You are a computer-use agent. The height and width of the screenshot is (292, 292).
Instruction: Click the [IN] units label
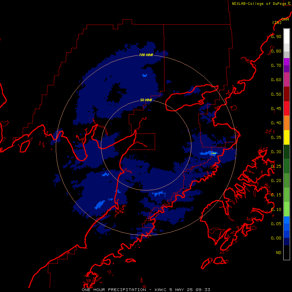(277, 22)
